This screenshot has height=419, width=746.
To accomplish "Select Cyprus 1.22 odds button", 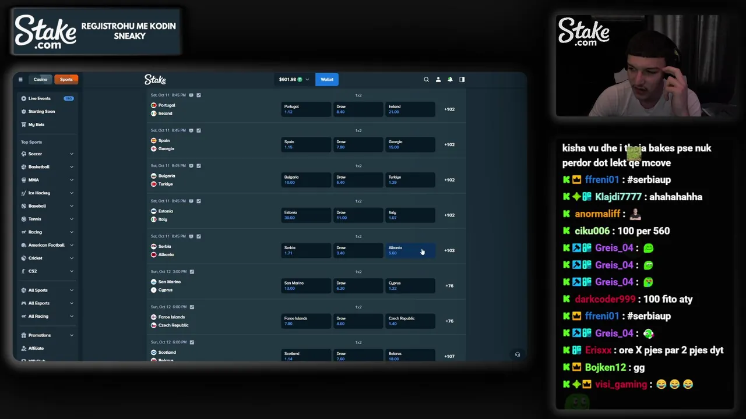I will [410, 286].
